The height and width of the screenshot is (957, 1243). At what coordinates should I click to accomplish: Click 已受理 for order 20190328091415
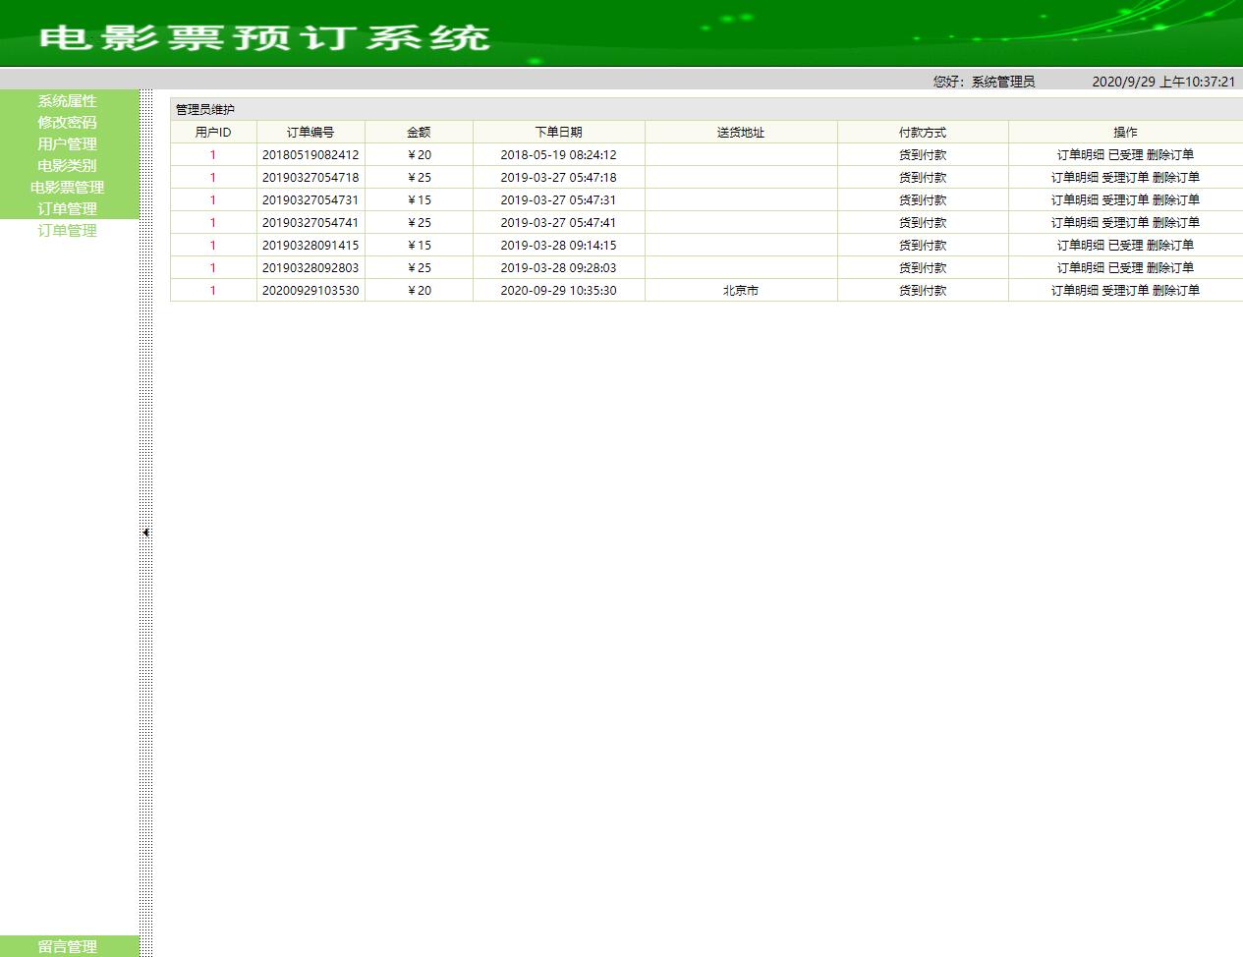click(1126, 246)
